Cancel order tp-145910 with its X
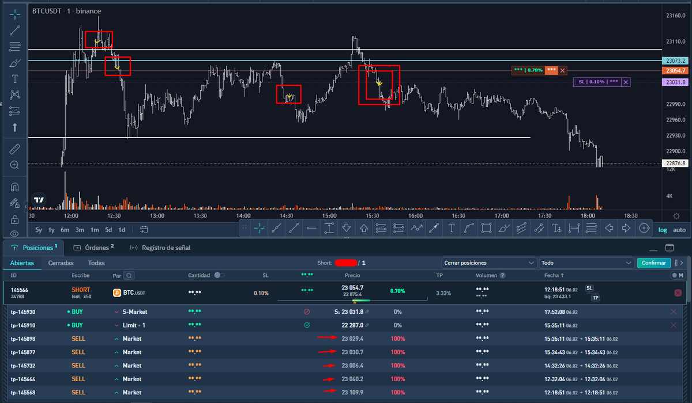The height and width of the screenshot is (403, 692). click(x=674, y=325)
